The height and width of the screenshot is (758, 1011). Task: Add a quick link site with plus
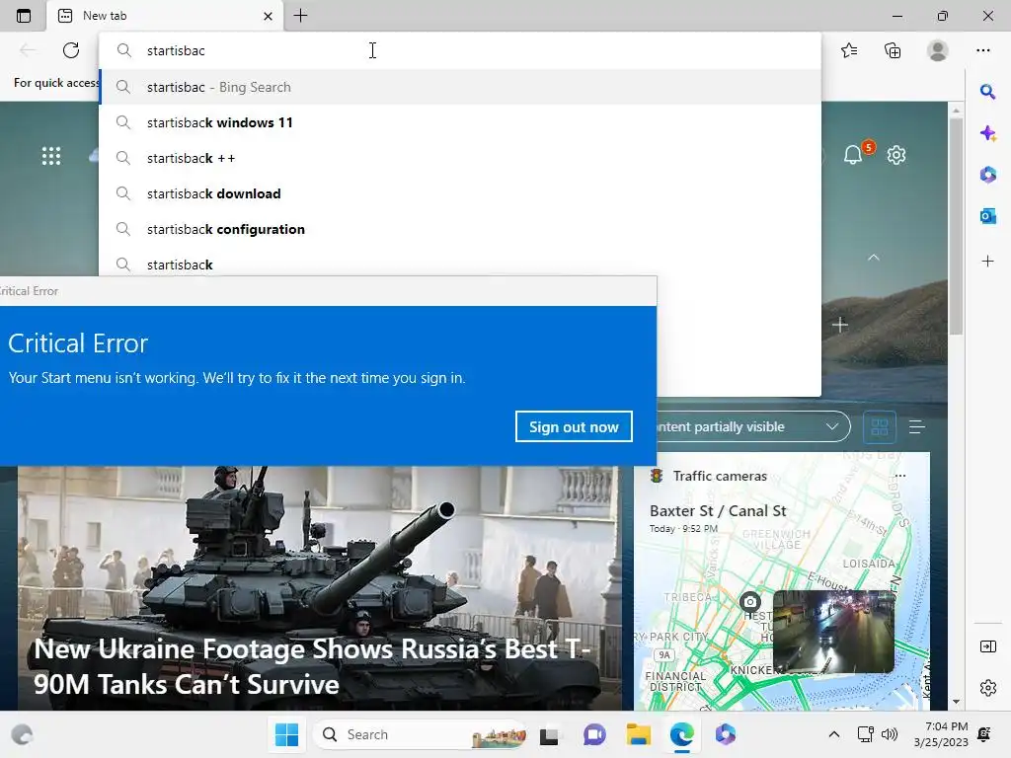coord(839,325)
